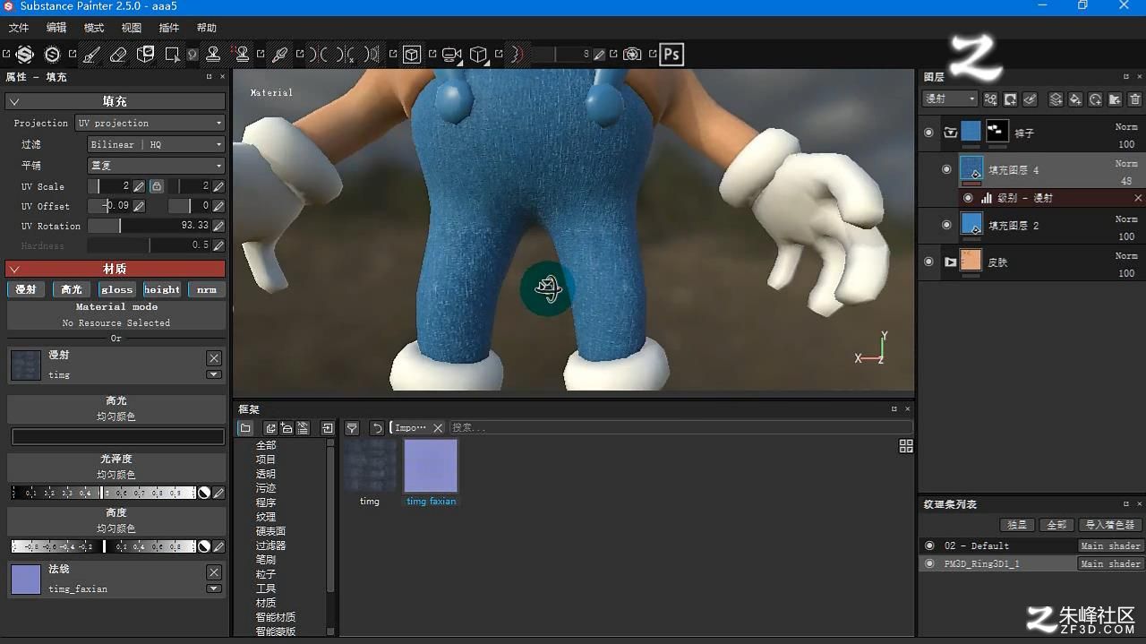The image size is (1146, 644).
Task: Open the 法线 timg_faxian texture dropdown
Action: tap(214, 588)
